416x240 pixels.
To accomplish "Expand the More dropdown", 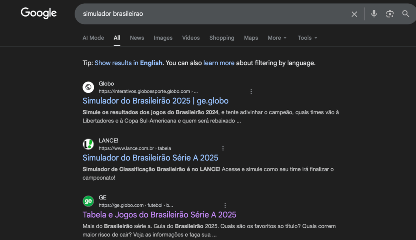I will point(277,38).
